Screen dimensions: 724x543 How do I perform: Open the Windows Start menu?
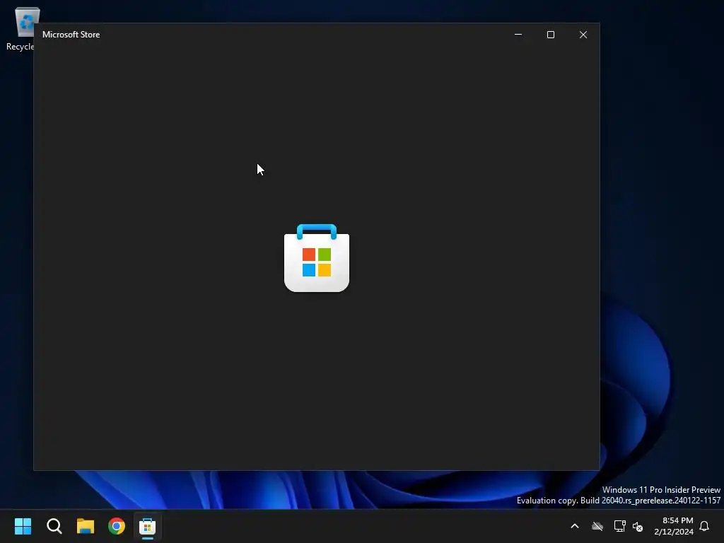click(23, 526)
